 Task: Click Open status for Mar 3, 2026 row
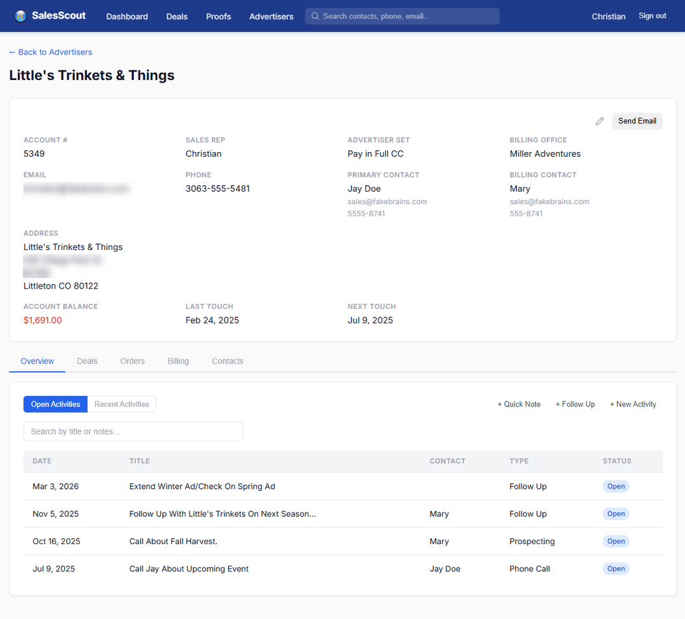point(615,486)
